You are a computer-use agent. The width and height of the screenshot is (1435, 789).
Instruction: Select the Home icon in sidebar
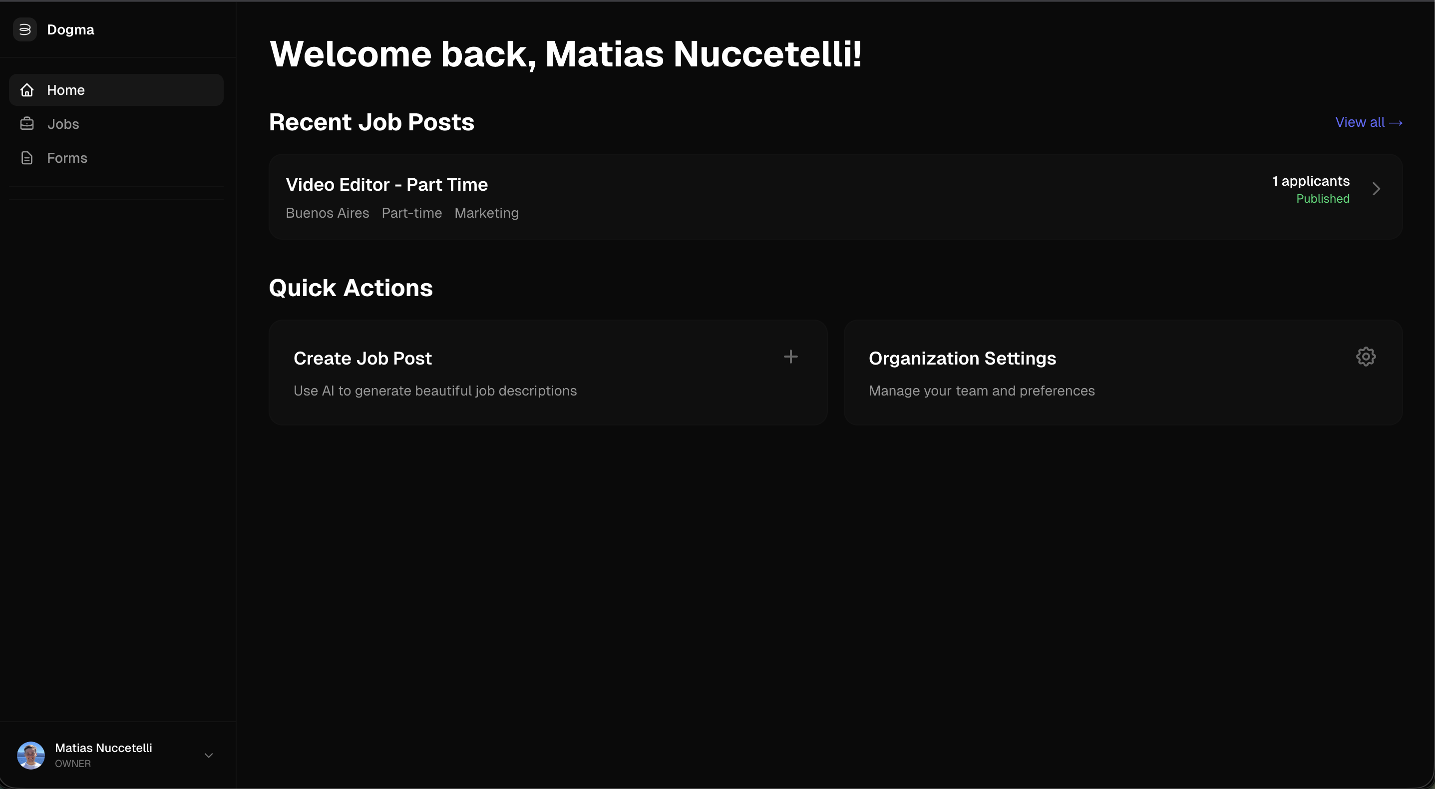[27, 90]
